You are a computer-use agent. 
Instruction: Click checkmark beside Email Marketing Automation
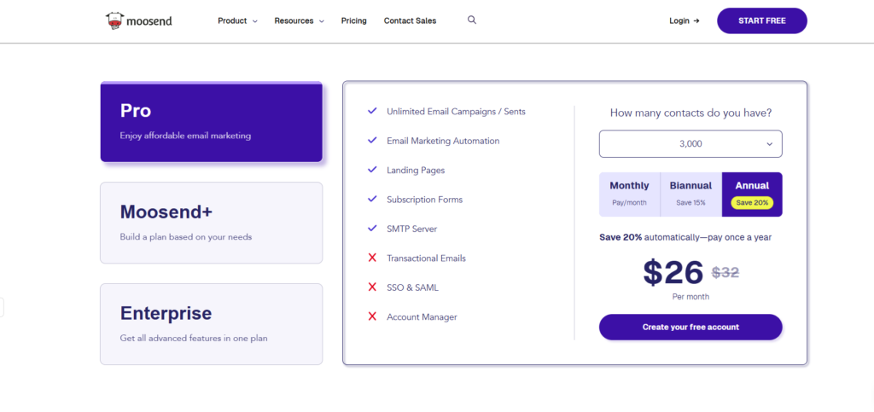(x=372, y=141)
